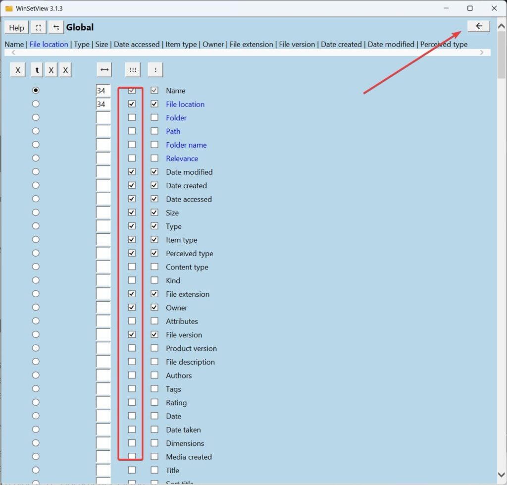Click the rightmost X button in the toolbar

tap(65, 70)
